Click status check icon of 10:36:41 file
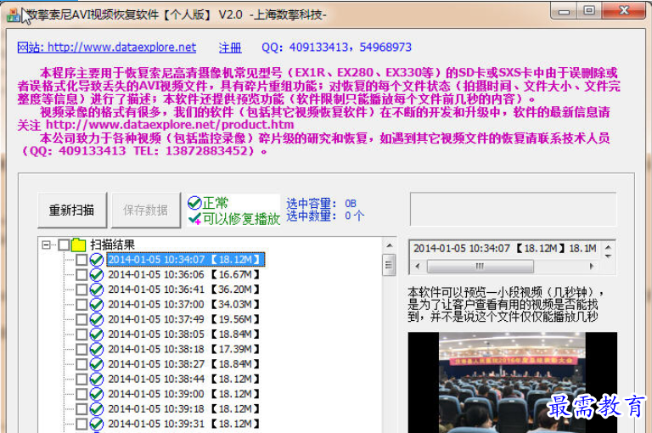This screenshot has width=652, height=433. (x=97, y=290)
